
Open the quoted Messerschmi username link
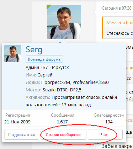119,22
